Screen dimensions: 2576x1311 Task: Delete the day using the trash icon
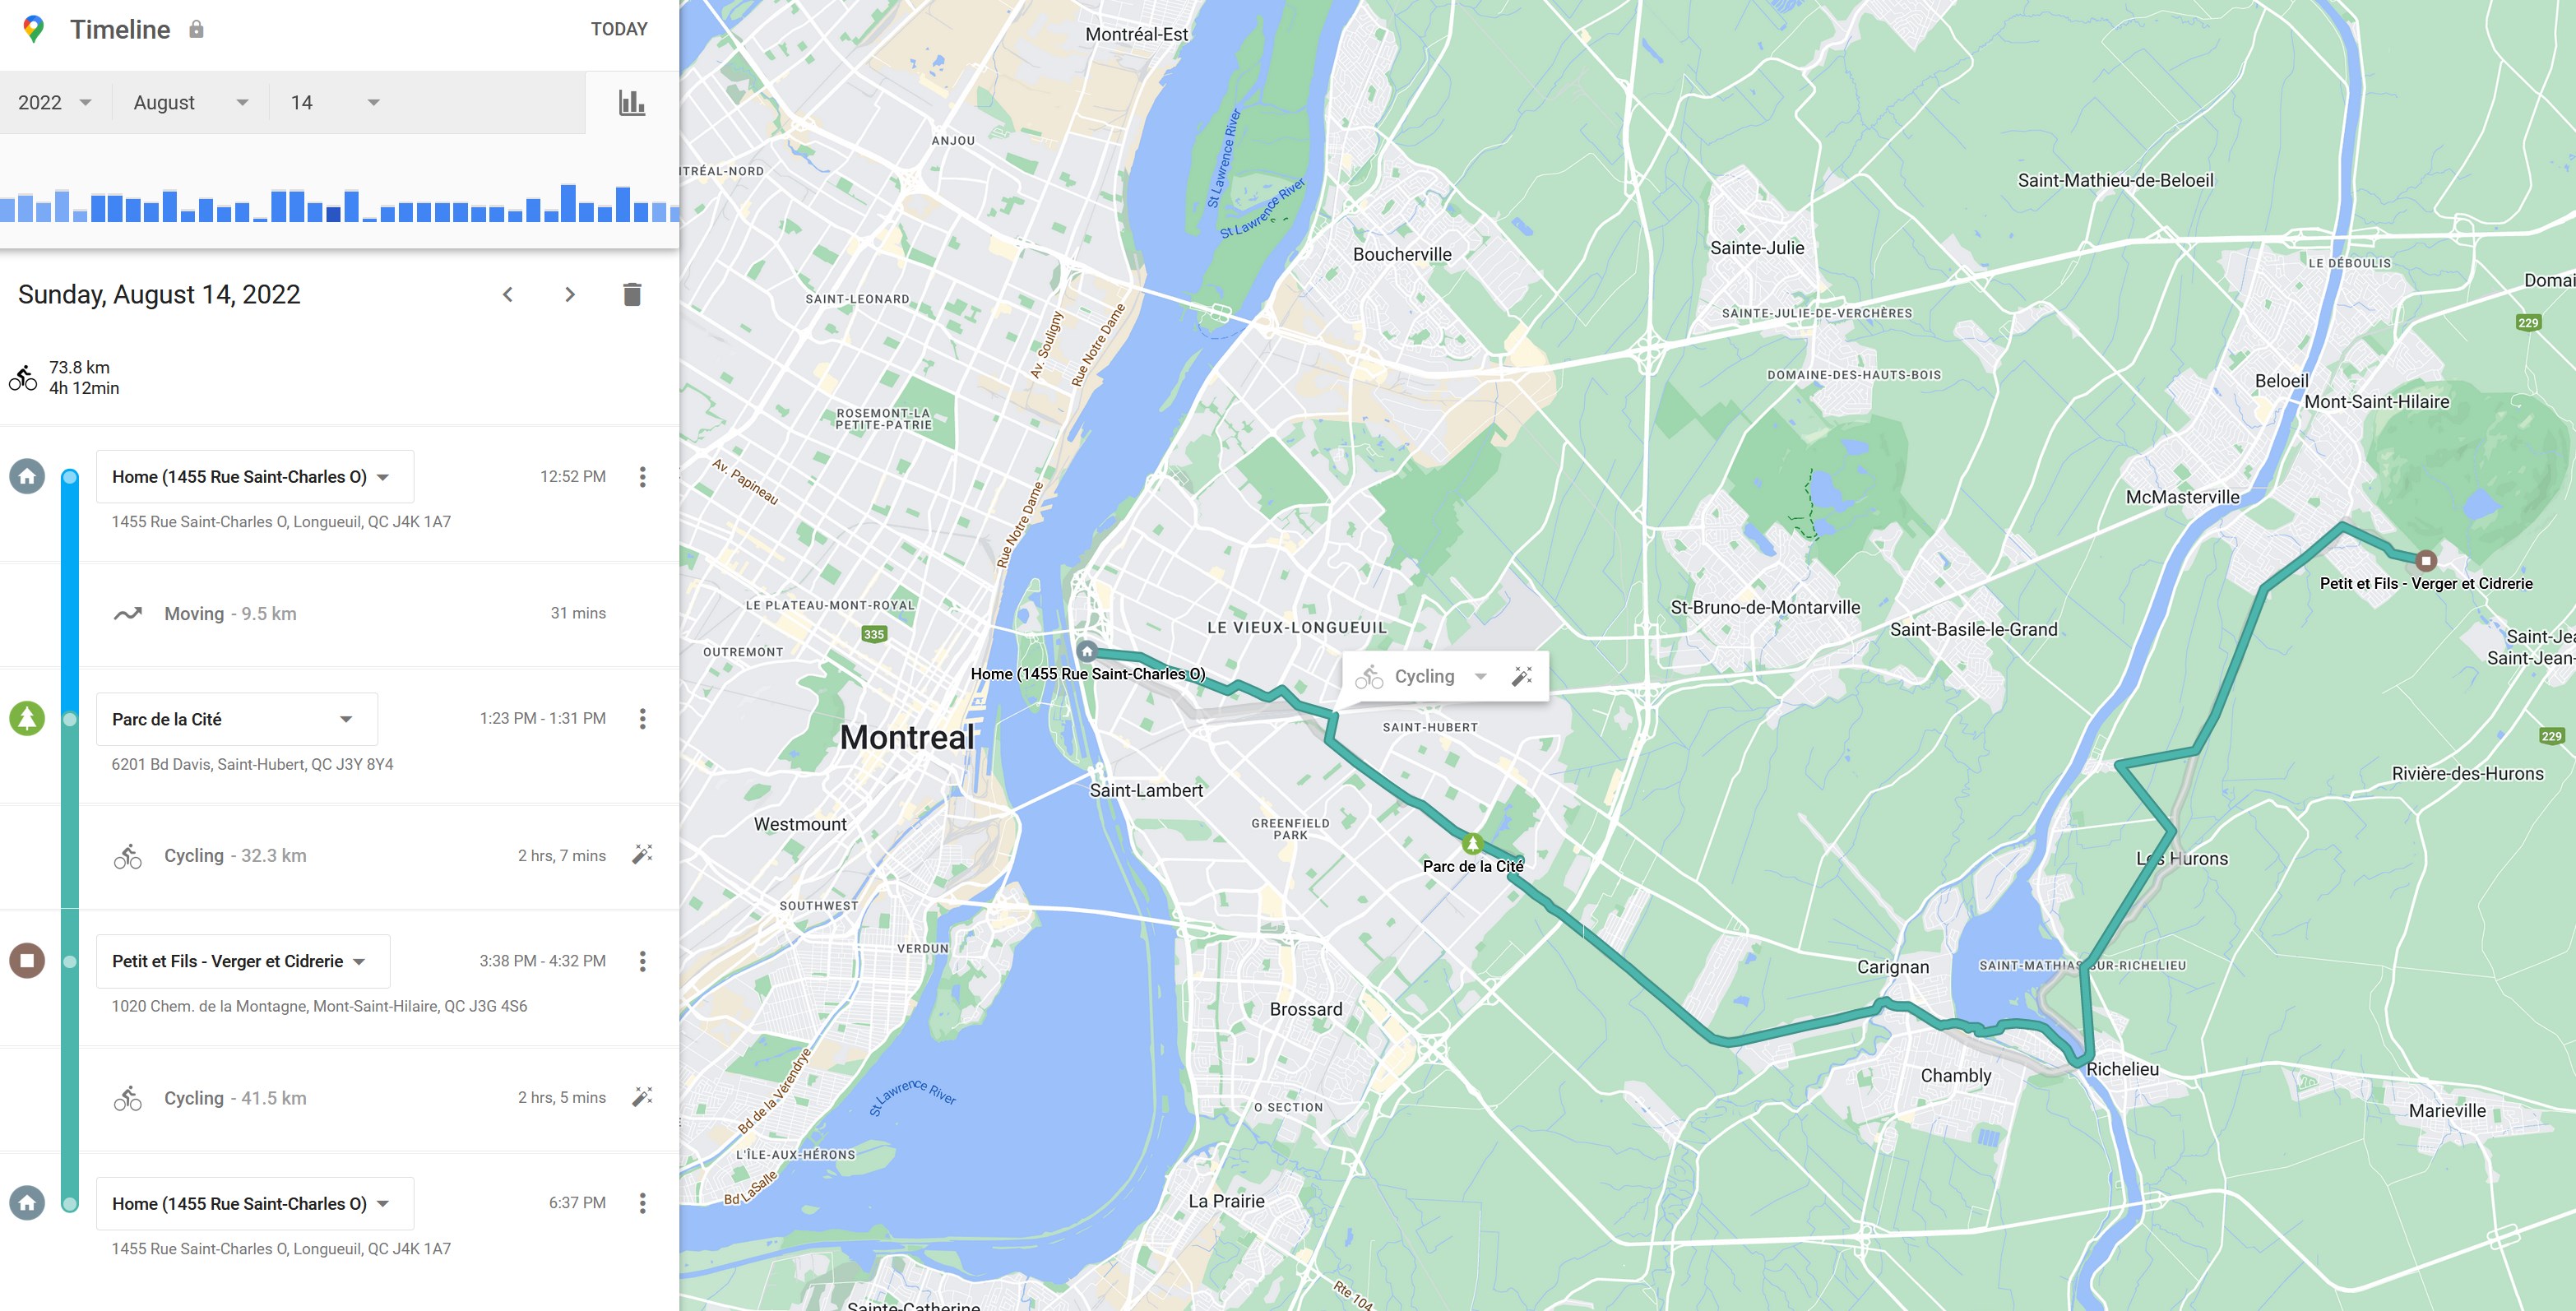632,294
